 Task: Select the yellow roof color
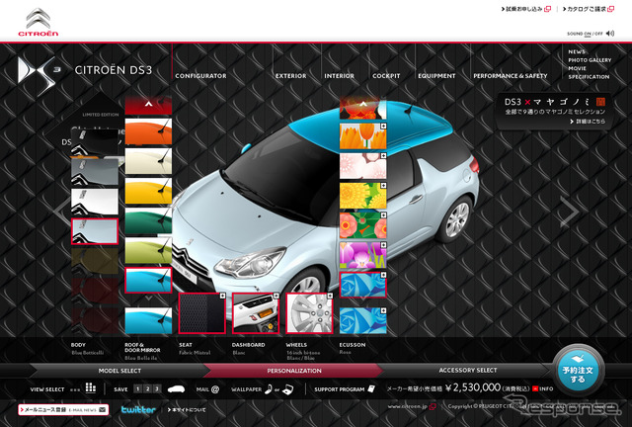click(148, 191)
